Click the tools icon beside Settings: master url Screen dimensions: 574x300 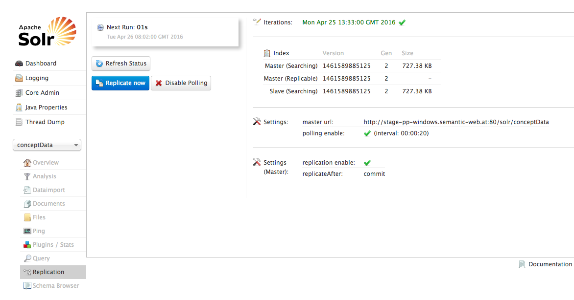pos(257,121)
